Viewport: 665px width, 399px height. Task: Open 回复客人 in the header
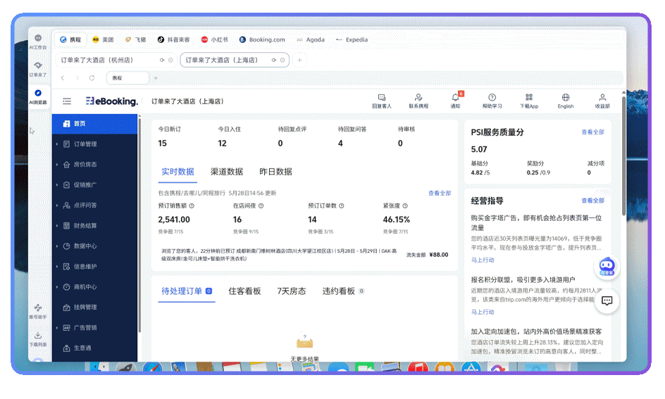click(382, 101)
